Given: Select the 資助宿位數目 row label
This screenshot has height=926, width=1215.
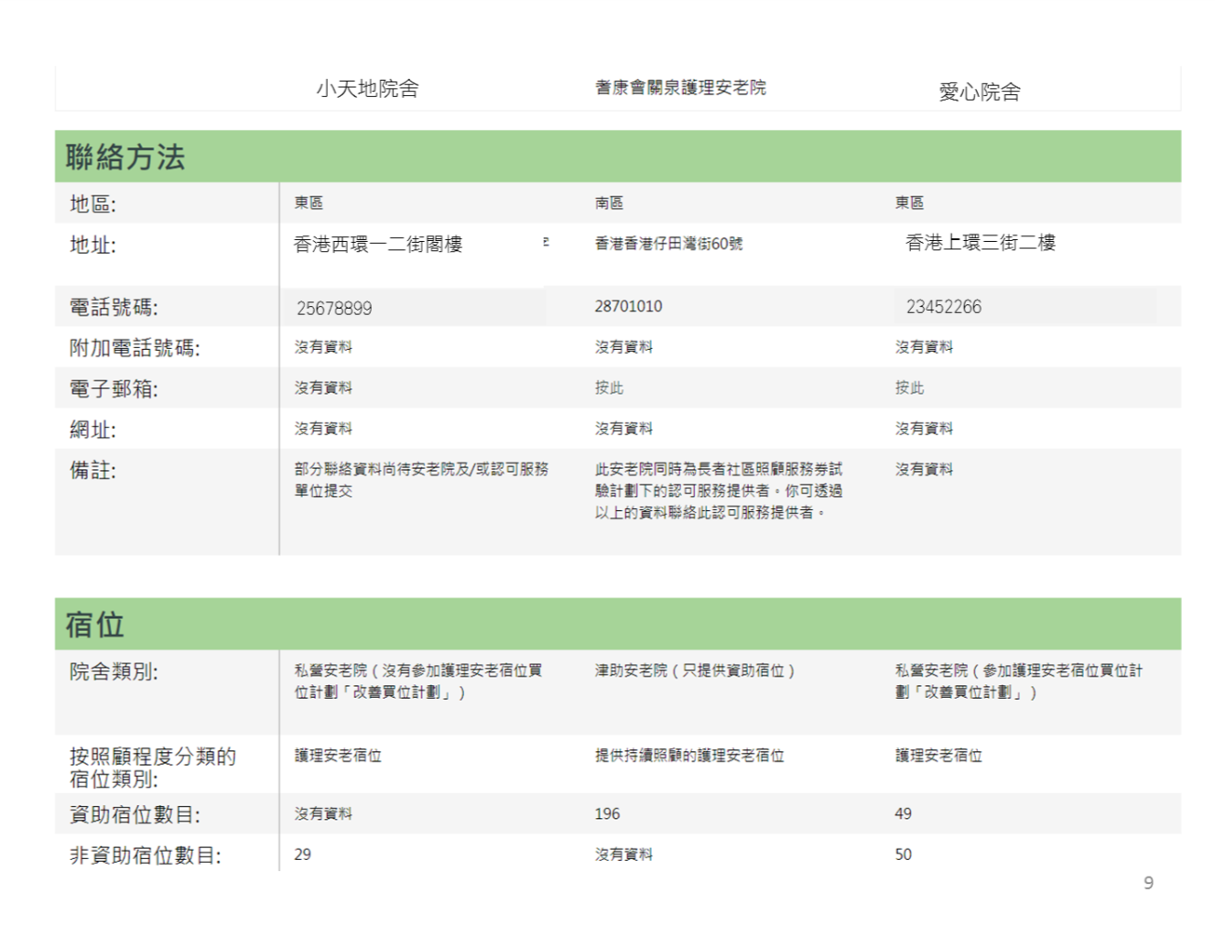Looking at the screenshot, I should pyautogui.click(x=135, y=814).
